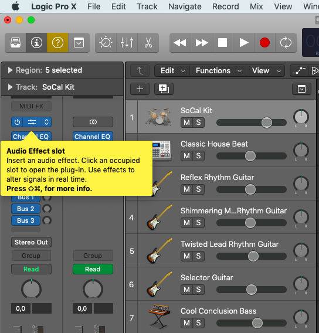Toggle Cycle mode button
The image size is (319, 333).
(x=286, y=43)
